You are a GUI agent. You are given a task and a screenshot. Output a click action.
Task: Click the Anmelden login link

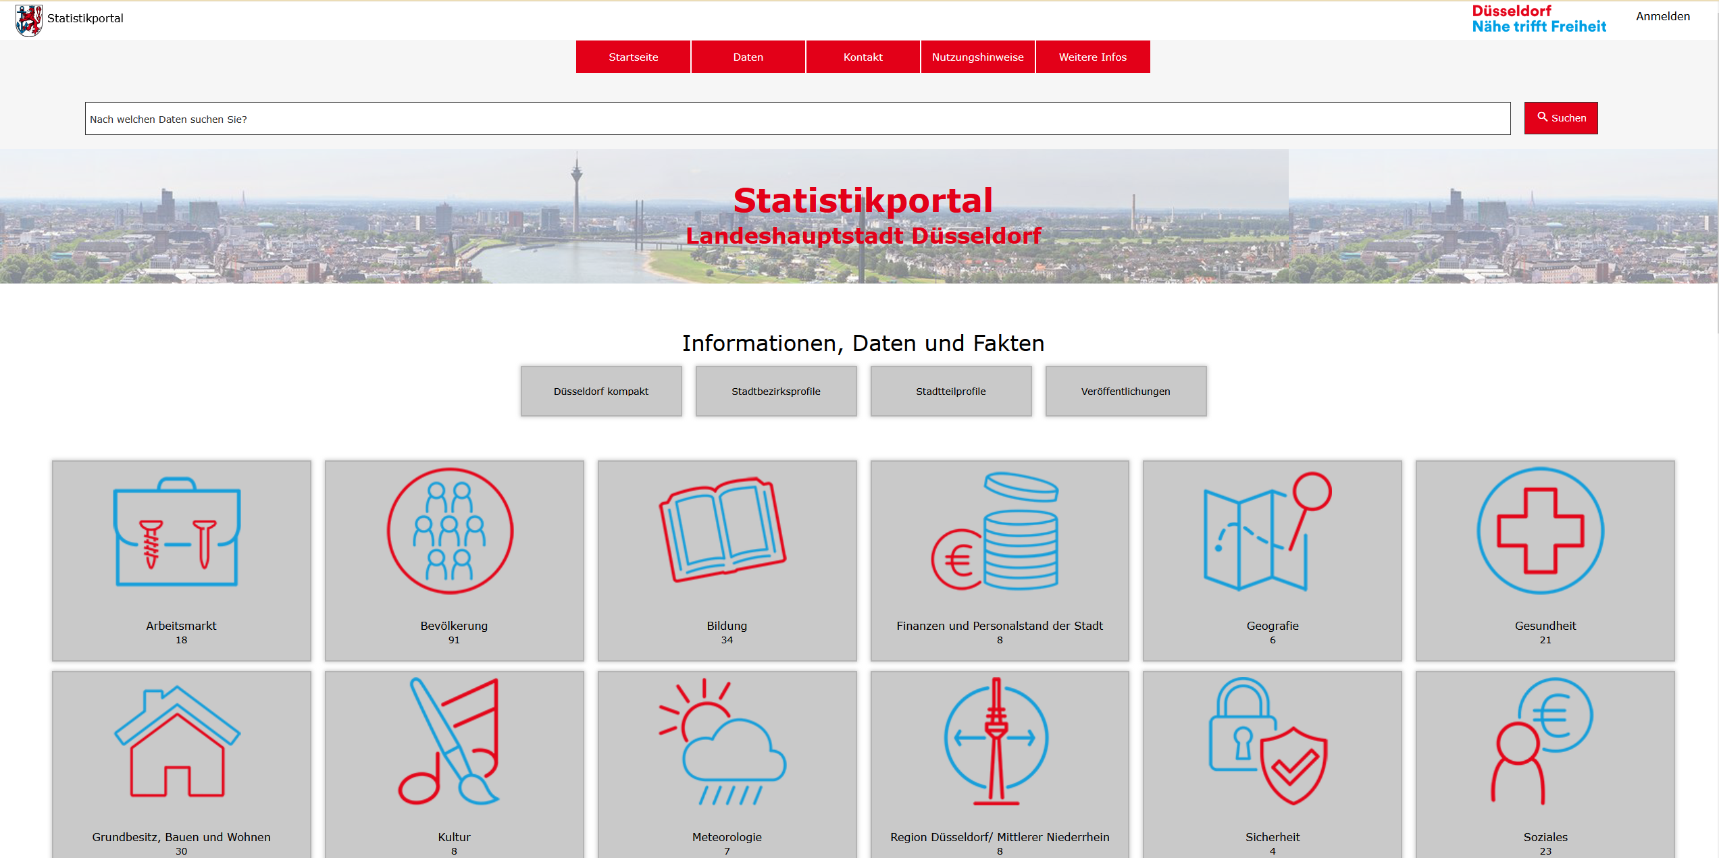pyautogui.click(x=1662, y=16)
